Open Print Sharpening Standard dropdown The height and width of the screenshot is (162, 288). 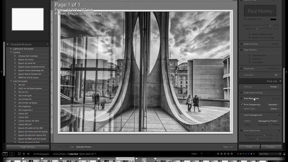[x=273, y=104]
